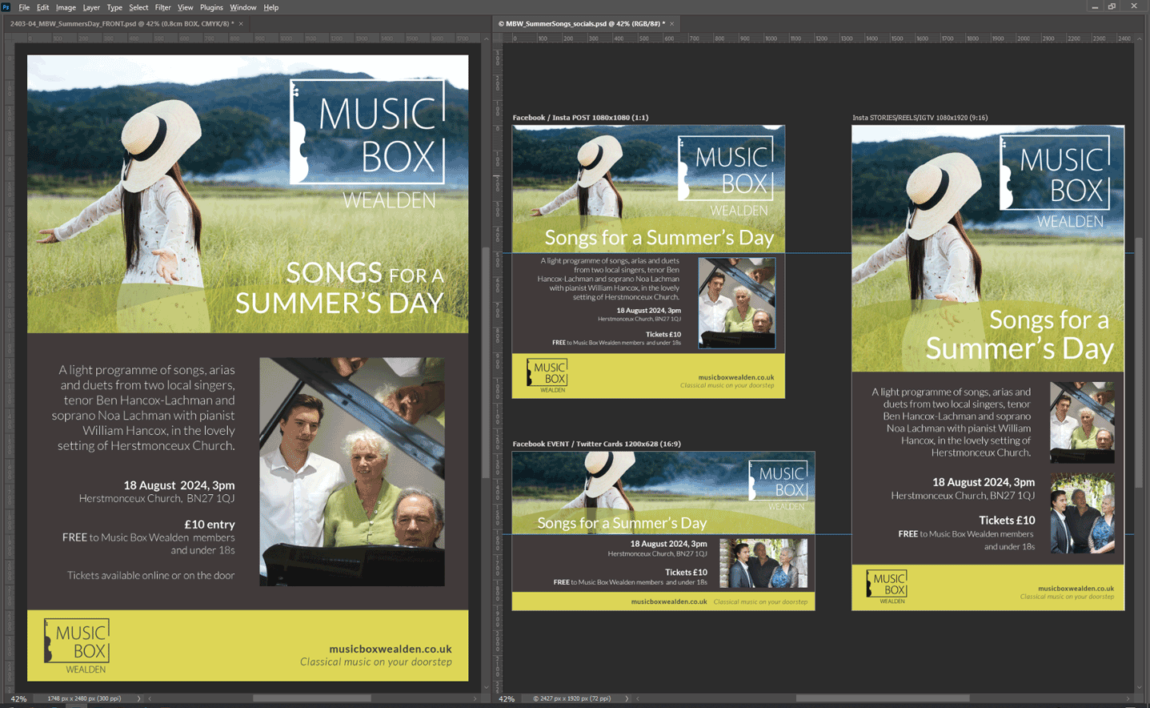Viewport: 1150px width, 708px height.
Task: Select the Insta STORIES/REELS/IGTV 1080x1920 artboard label
Action: tap(920, 118)
